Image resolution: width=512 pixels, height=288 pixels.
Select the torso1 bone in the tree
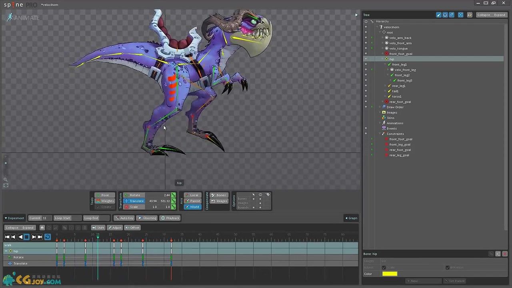tap(396, 96)
